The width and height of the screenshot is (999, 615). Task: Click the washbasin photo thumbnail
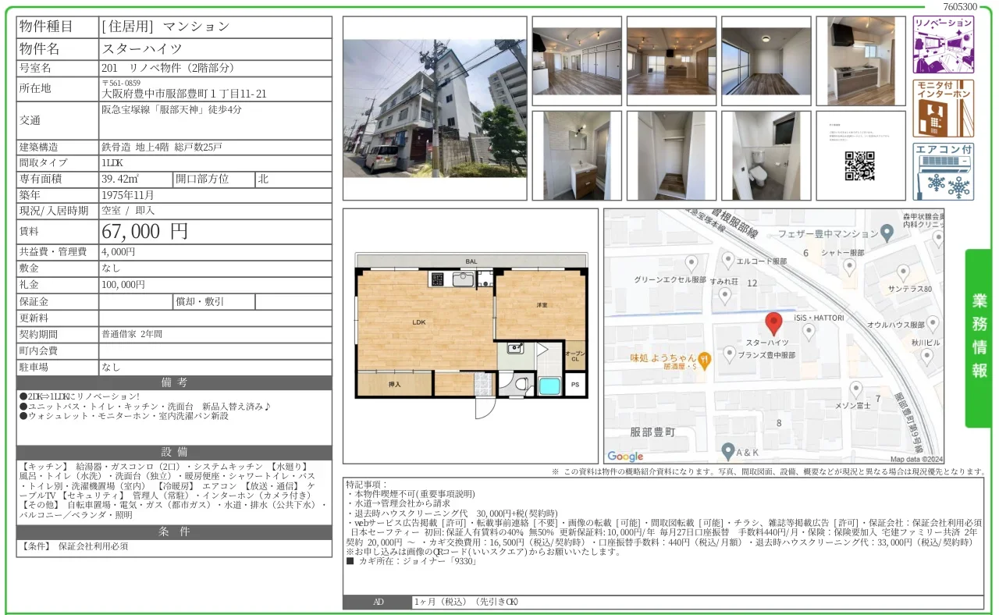click(x=577, y=155)
